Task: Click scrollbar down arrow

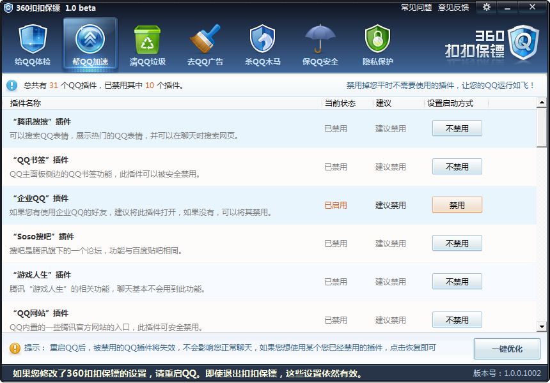Action: click(542, 327)
